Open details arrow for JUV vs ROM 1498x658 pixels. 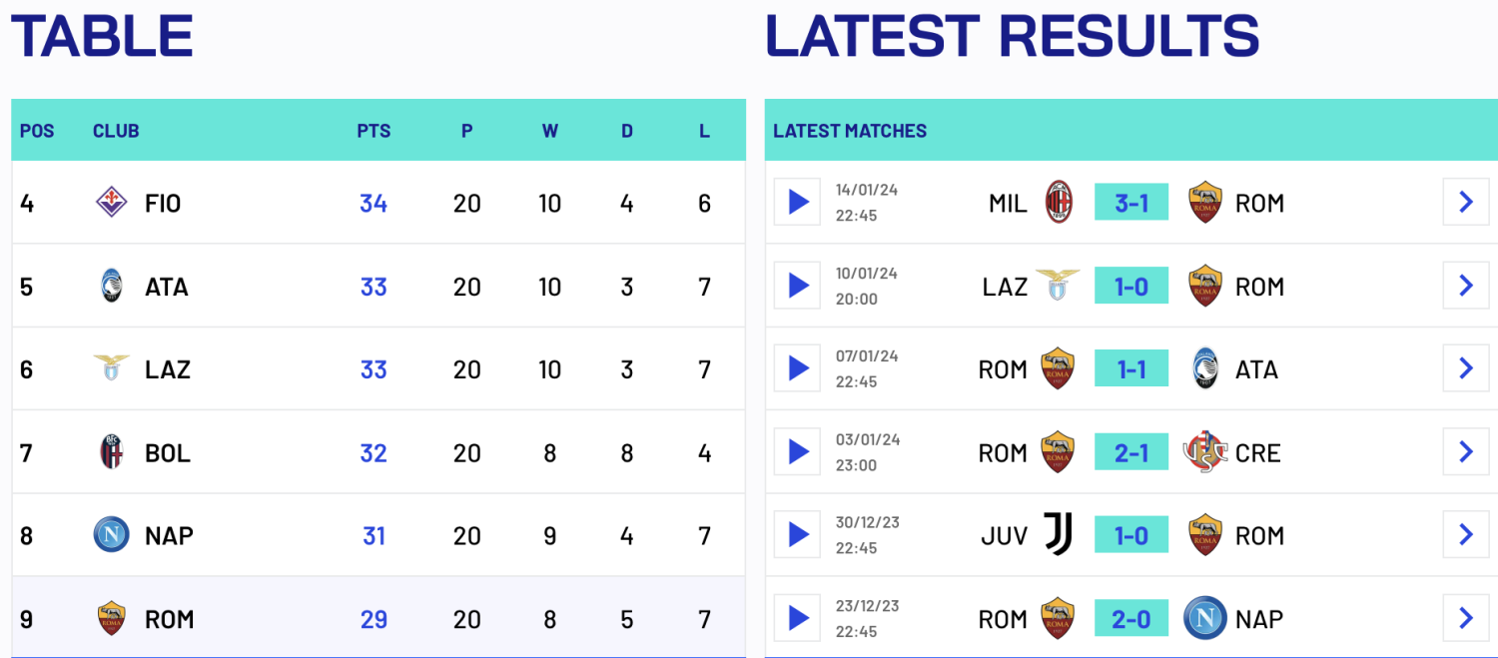pos(1465,535)
